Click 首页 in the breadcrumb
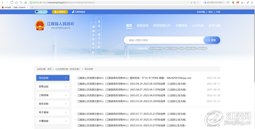The width and height of the screenshot is (255, 129). (x=50, y=69)
